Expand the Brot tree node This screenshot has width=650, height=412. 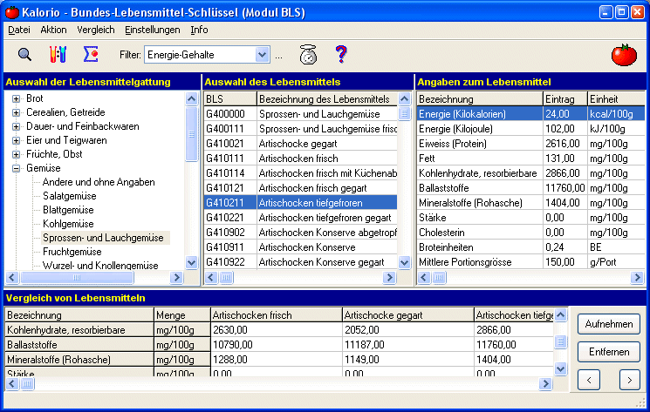coord(17,99)
